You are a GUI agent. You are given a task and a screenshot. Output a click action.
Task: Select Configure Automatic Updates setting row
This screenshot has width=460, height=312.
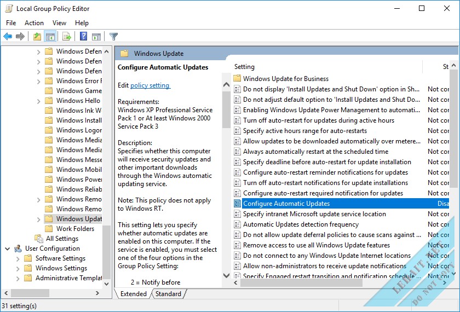[x=341, y=204]
